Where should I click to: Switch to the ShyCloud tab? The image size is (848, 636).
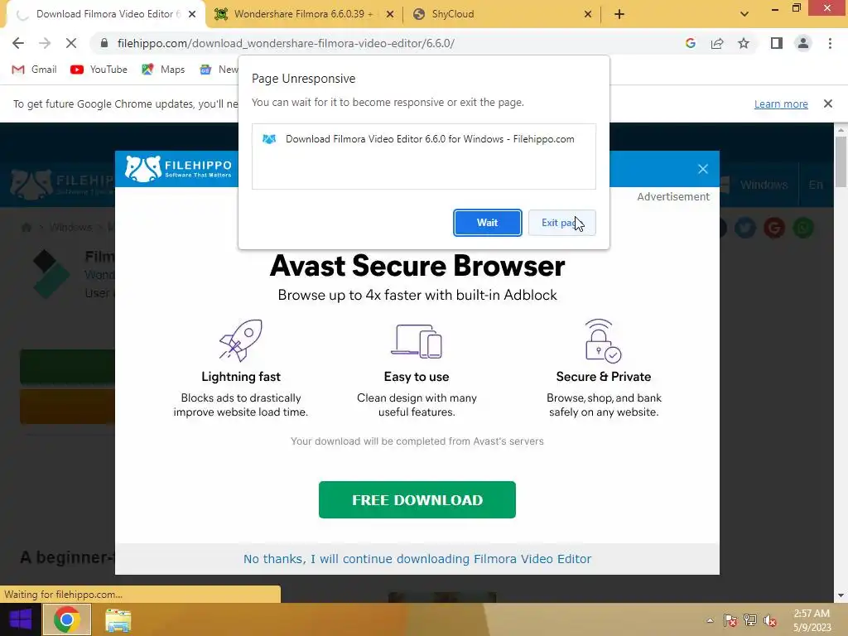pyautogui.click(x=501, y=14)
